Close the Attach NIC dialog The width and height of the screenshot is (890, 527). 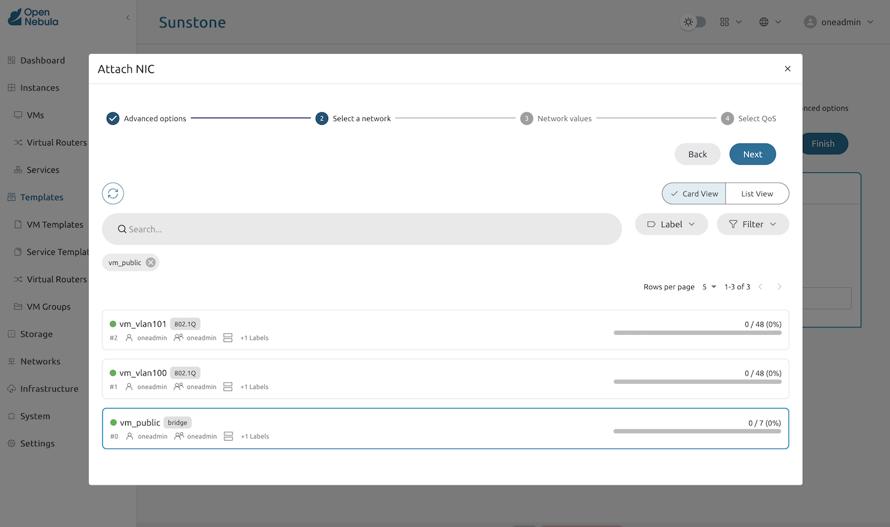(x=788, y=69)
